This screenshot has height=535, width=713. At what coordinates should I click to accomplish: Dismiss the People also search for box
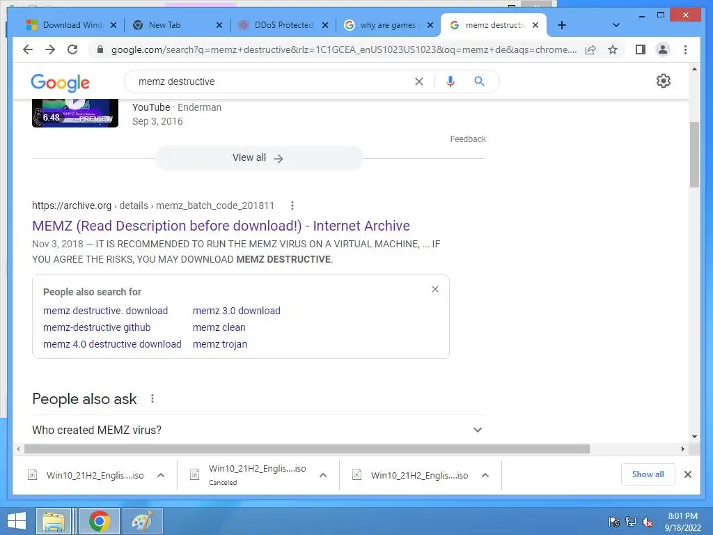pos(434,289)
